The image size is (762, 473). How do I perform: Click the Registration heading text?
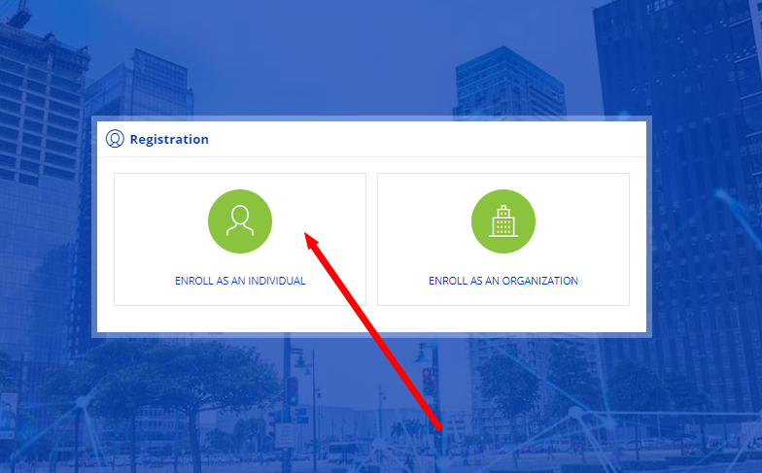coord(169,139)
